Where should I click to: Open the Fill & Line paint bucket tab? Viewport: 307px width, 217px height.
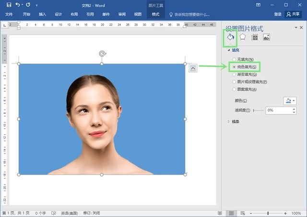[230, 37]
